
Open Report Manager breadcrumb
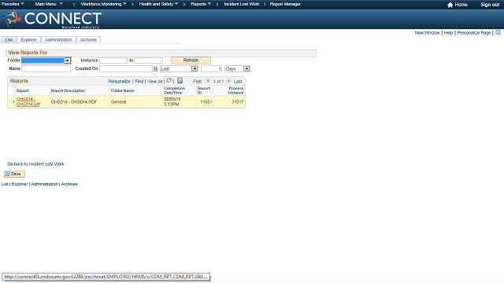(285, 4)
